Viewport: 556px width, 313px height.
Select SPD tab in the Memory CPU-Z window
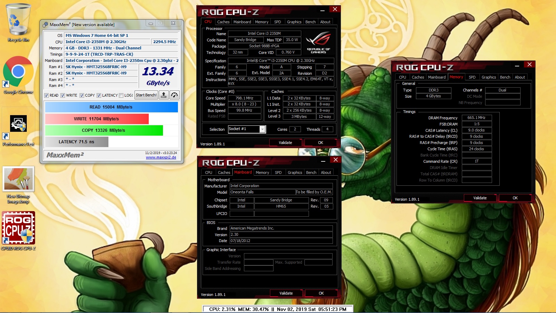pyautogui.click(x=472, y=77)
